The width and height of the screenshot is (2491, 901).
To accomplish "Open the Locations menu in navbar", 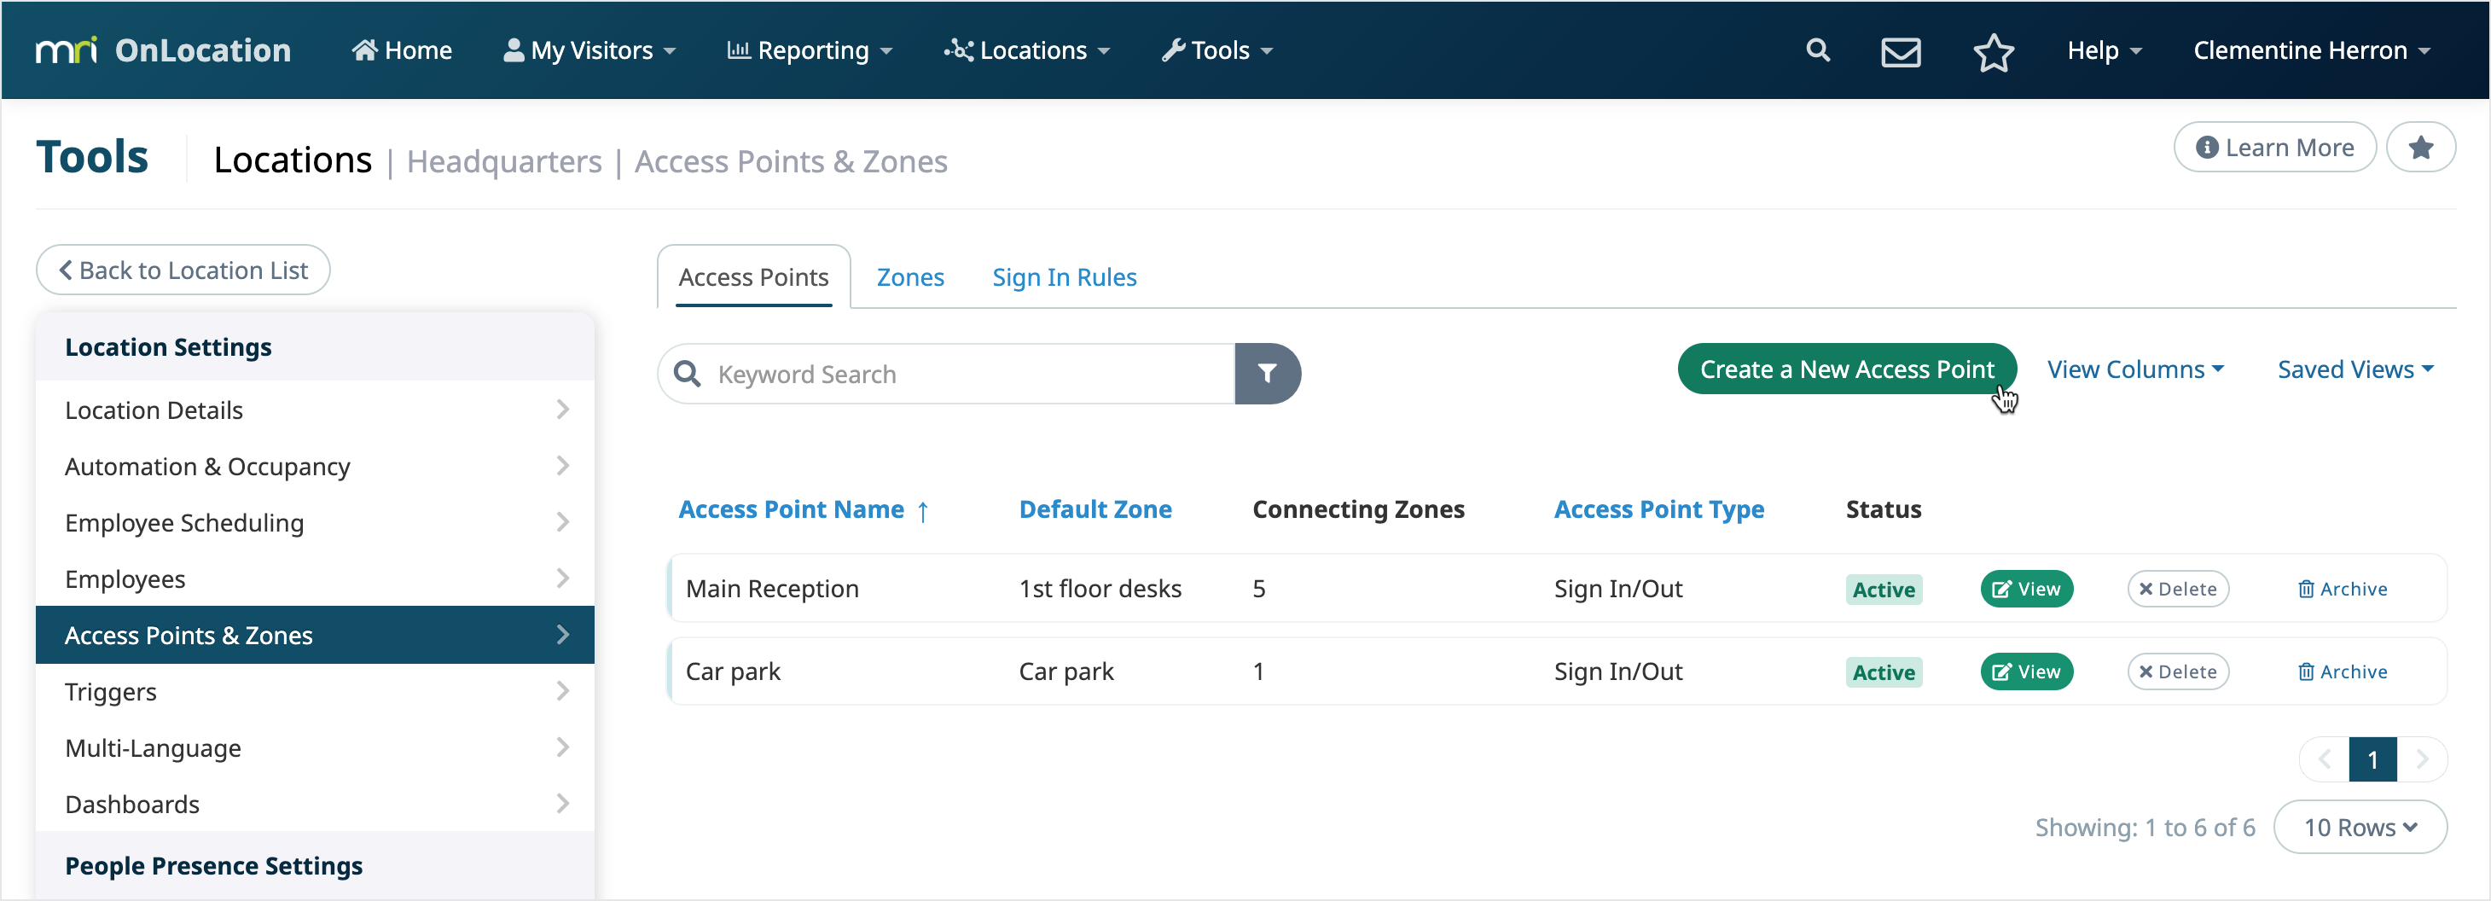I will coord(1027,50).
